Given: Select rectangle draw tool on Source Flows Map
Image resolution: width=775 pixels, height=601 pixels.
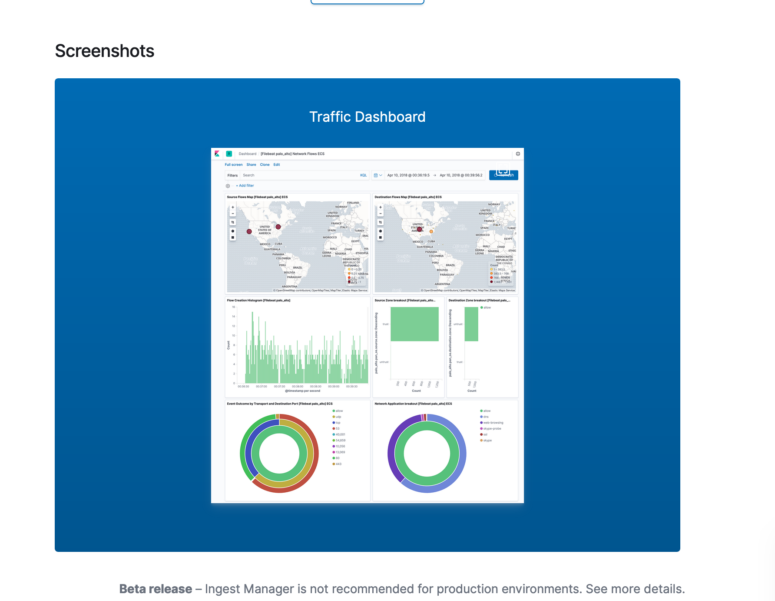Looking at the screenshot, I should click(233, 237).
